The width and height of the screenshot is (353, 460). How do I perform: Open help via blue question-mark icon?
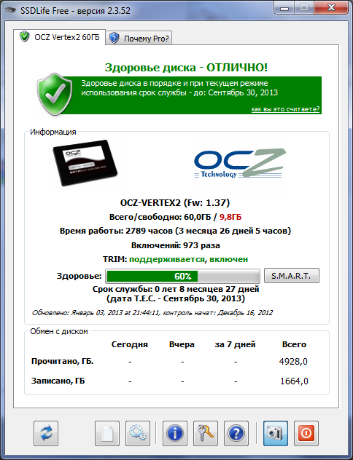236,433
